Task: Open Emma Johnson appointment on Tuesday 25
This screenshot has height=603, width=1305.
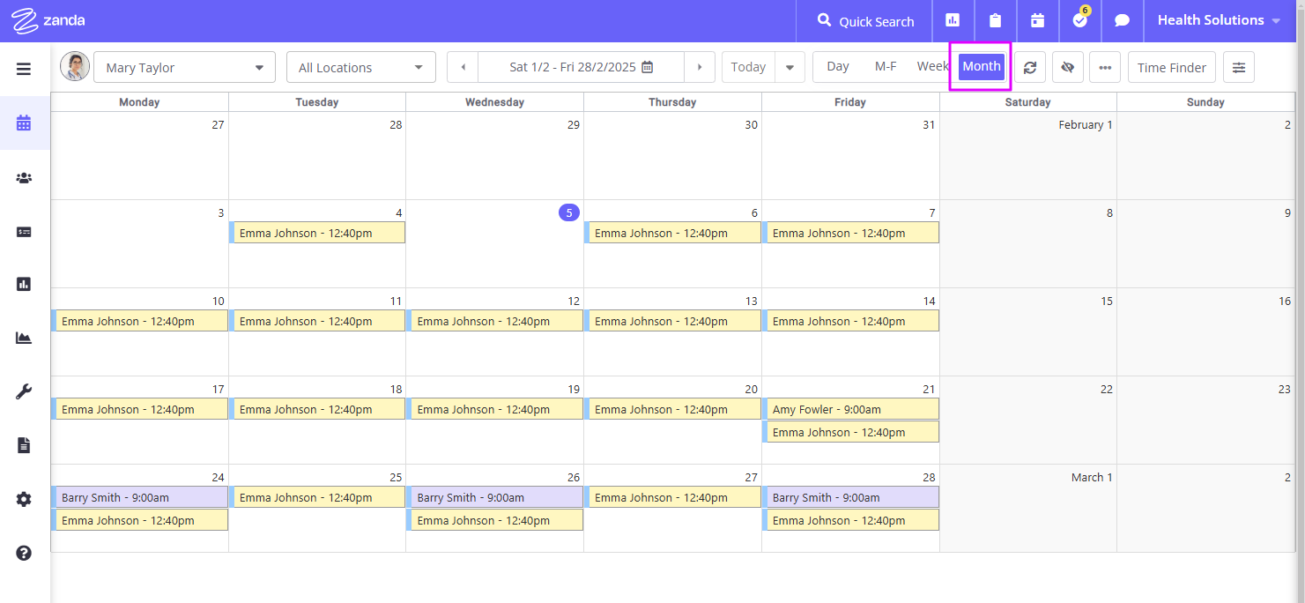Action: (x=317, y=497)
